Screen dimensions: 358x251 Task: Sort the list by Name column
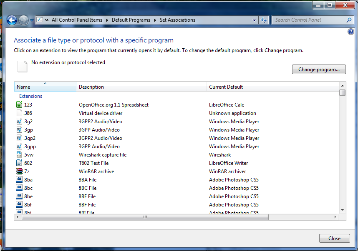(x=45, y=87)
